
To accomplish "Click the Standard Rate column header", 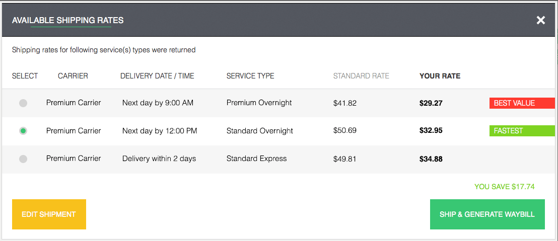I will [x=361, y=76].
